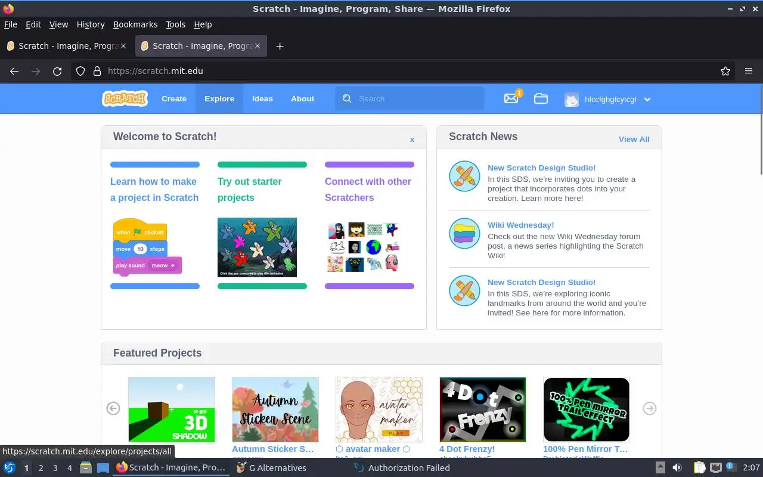
Task: Open a new tab with the plus button
Action: click(x=280, y=46)
